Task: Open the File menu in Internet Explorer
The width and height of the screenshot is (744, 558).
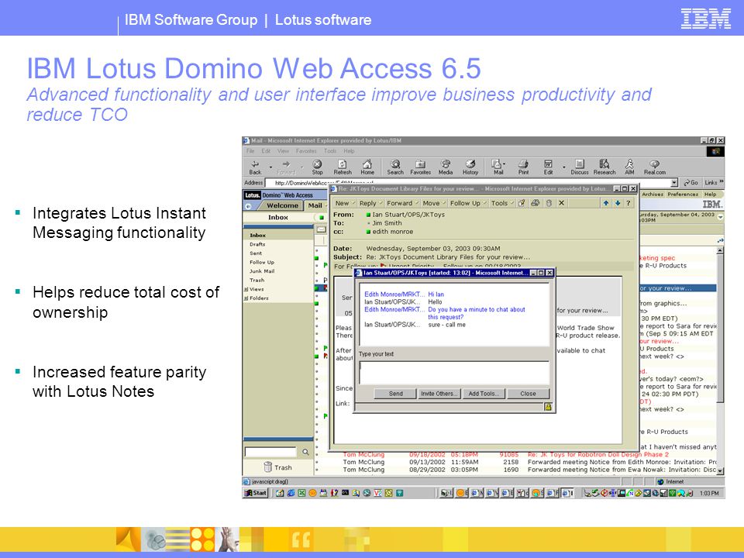Action: pyautogui.click(x=250, y=151)
